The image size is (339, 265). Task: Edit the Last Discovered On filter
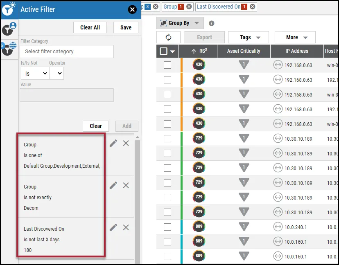coord(113,227)
